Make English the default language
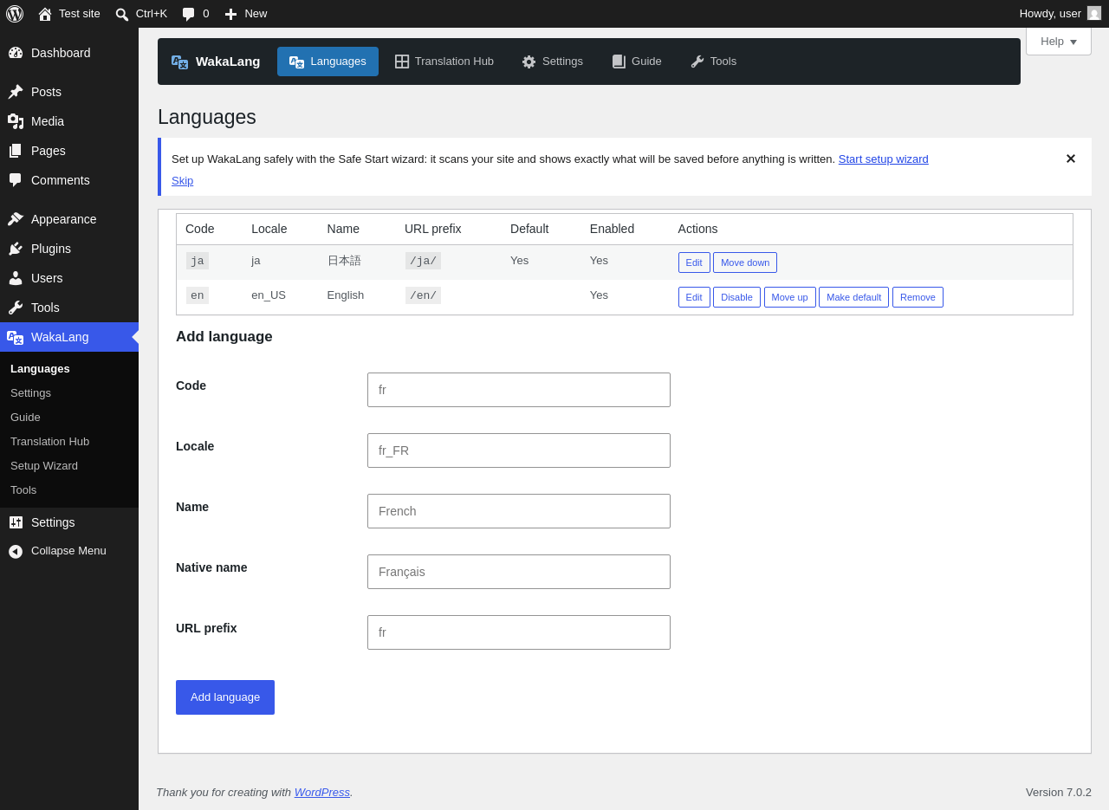The image size is (1109, 810). [x=853, y=297]
